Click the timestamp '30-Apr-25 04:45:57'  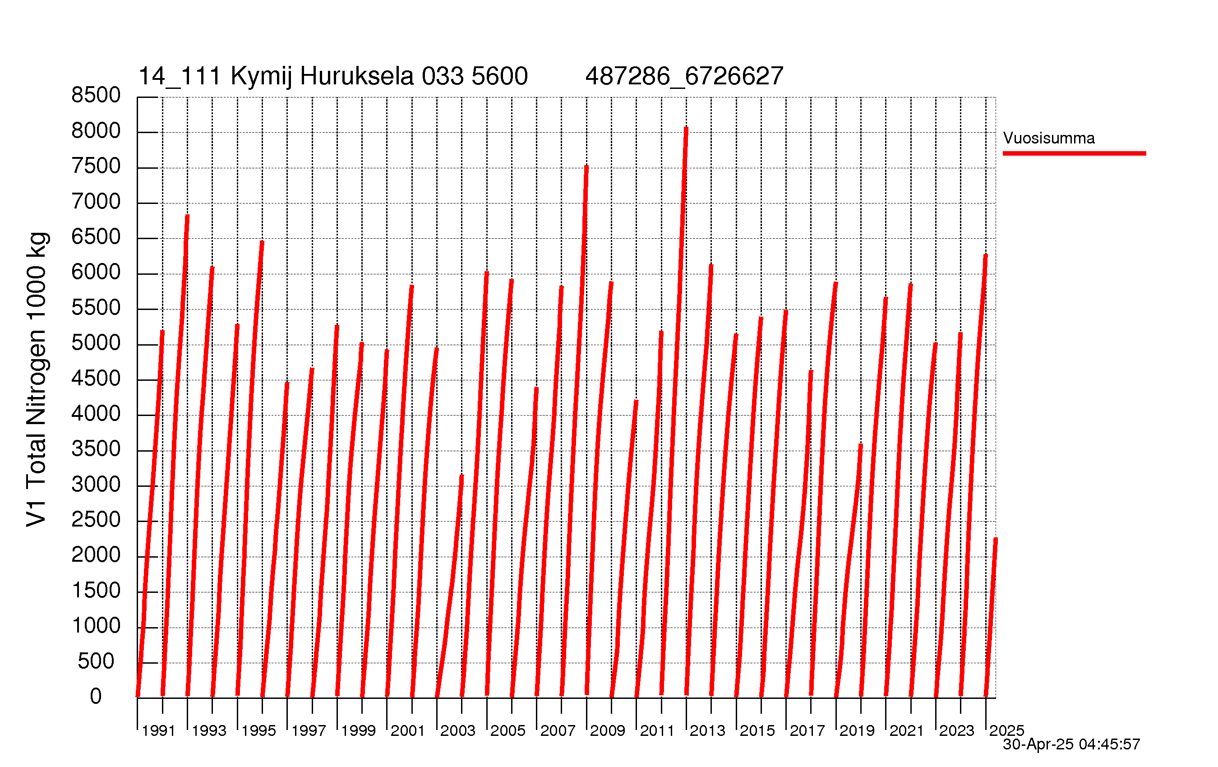point(1071,744)
